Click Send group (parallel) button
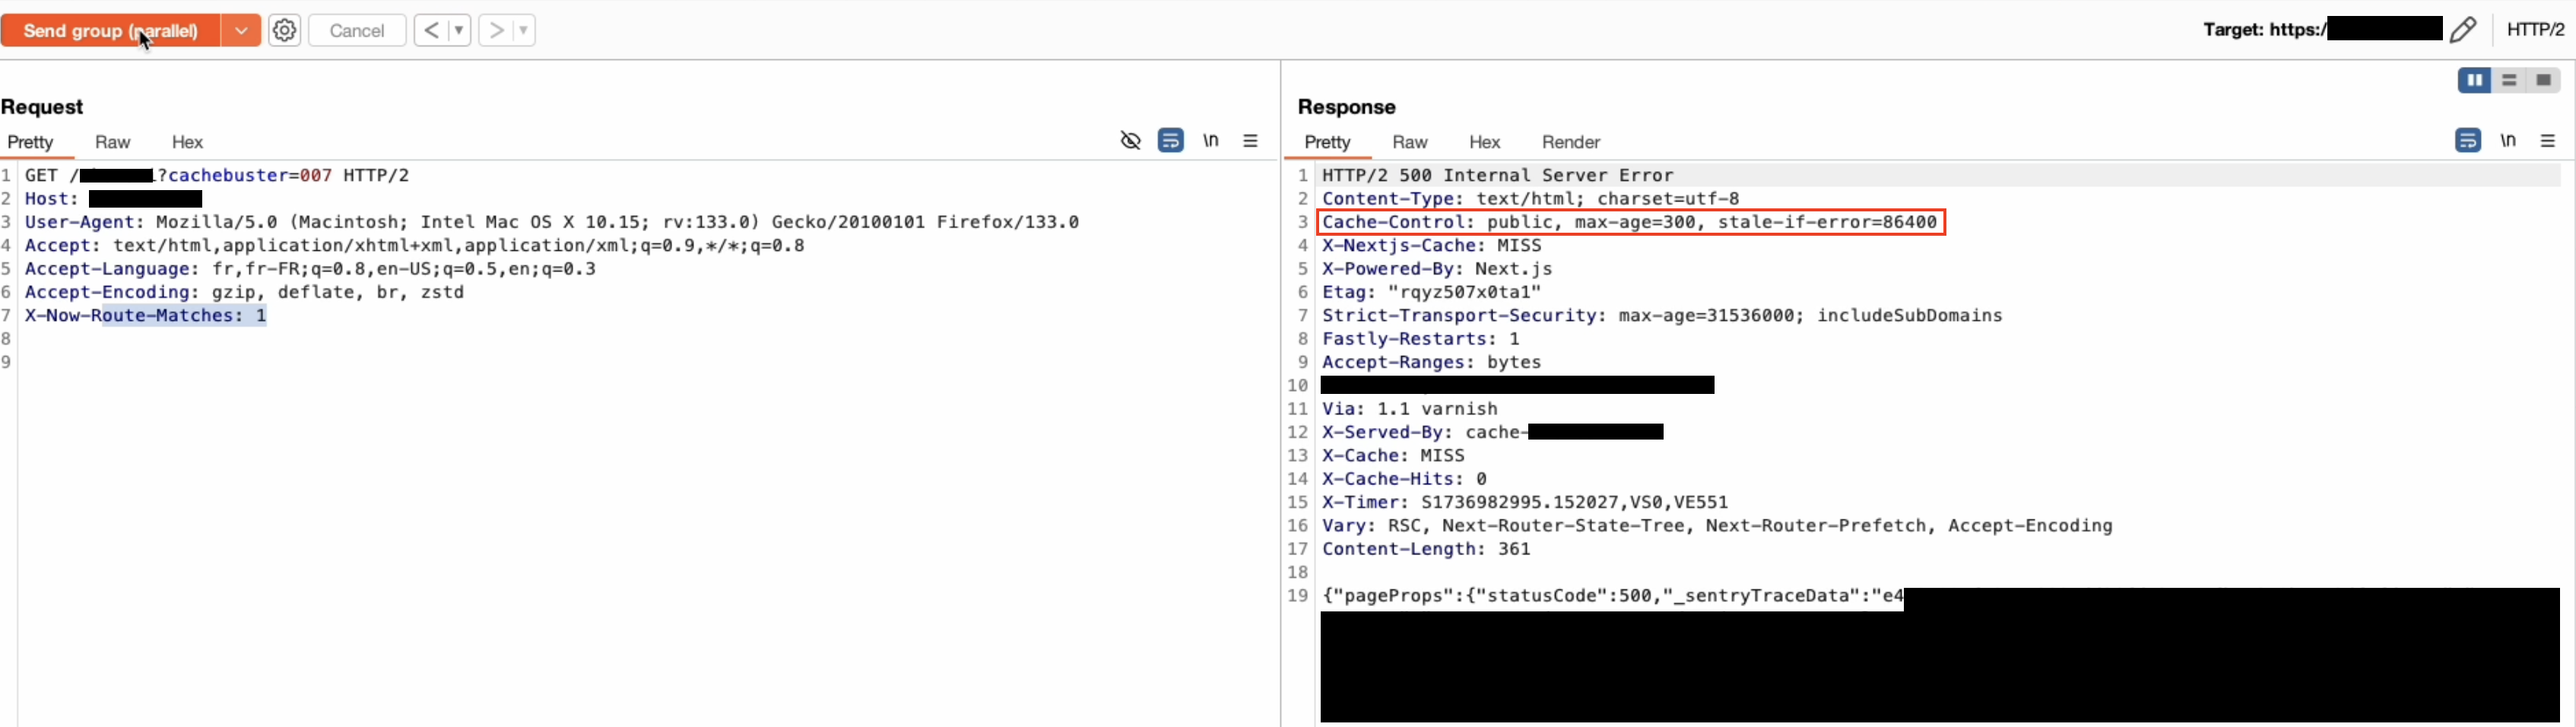This screenshot has height=727, width=2576. (111, 30)
